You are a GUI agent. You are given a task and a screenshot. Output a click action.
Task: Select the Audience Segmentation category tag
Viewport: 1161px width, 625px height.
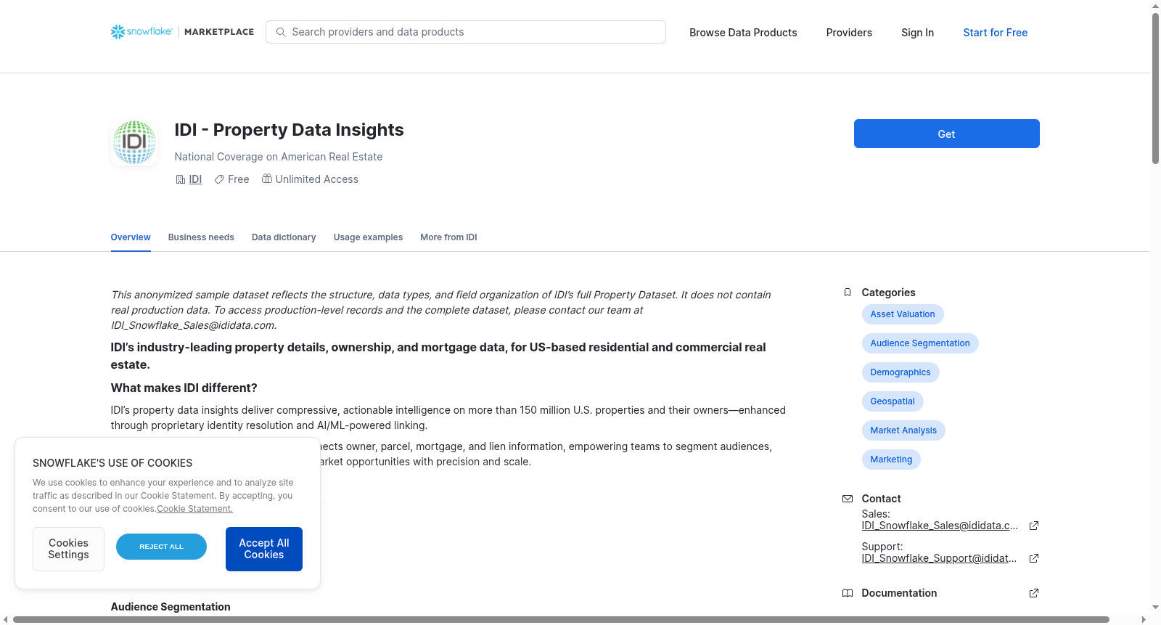pyautogui.click(x=920, y=343)
